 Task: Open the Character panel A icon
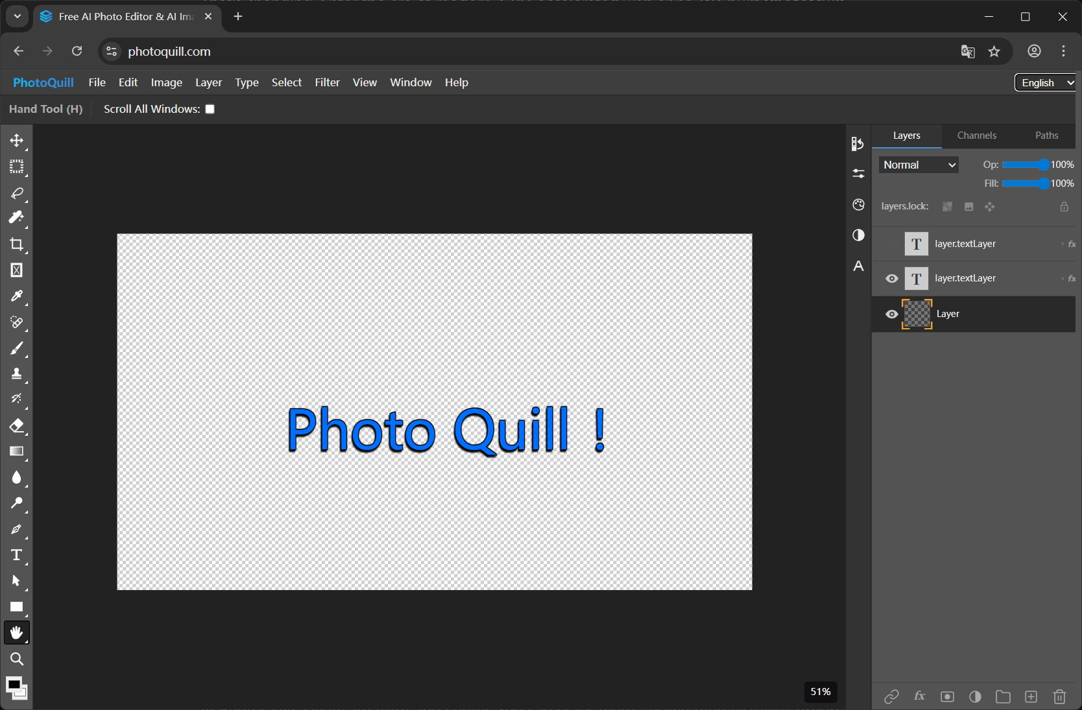pyautogui.click(x=858, y=266)
